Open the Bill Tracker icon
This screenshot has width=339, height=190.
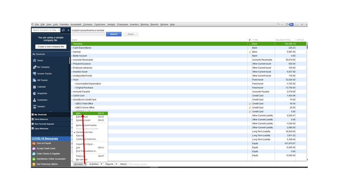[x=34, y=80]
